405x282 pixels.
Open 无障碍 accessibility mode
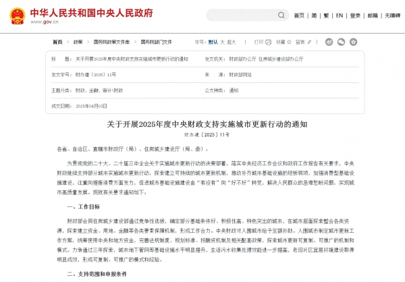pyautogui.click(x=393, y=16)
